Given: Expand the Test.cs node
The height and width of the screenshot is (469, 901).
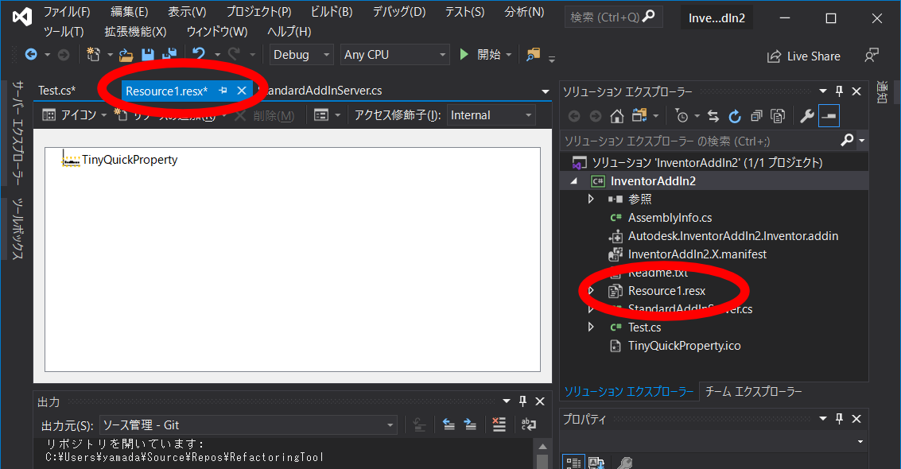Looking at the screenshot, I should point(591,328).
